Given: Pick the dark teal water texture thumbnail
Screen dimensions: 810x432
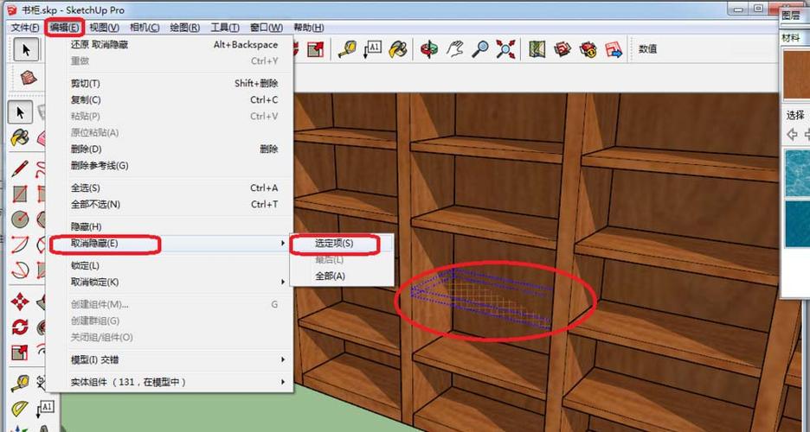Looking at the screenshot, I should point(798,225).
